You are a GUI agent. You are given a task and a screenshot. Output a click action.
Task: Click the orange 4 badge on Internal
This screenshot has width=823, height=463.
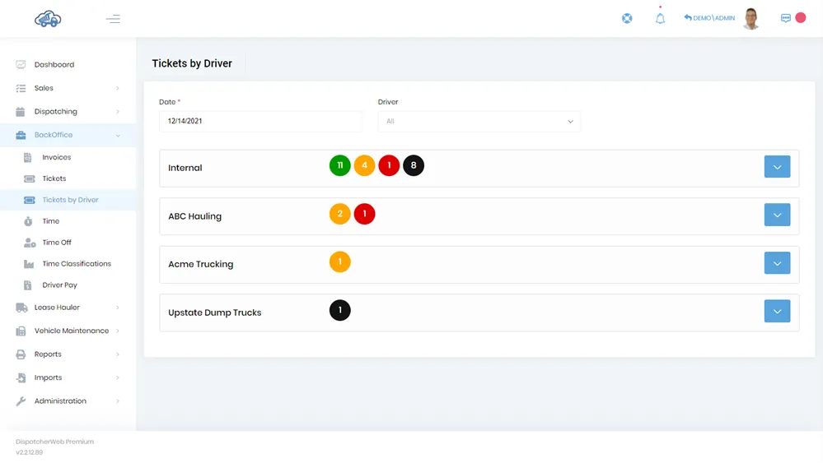pos(364,165)
